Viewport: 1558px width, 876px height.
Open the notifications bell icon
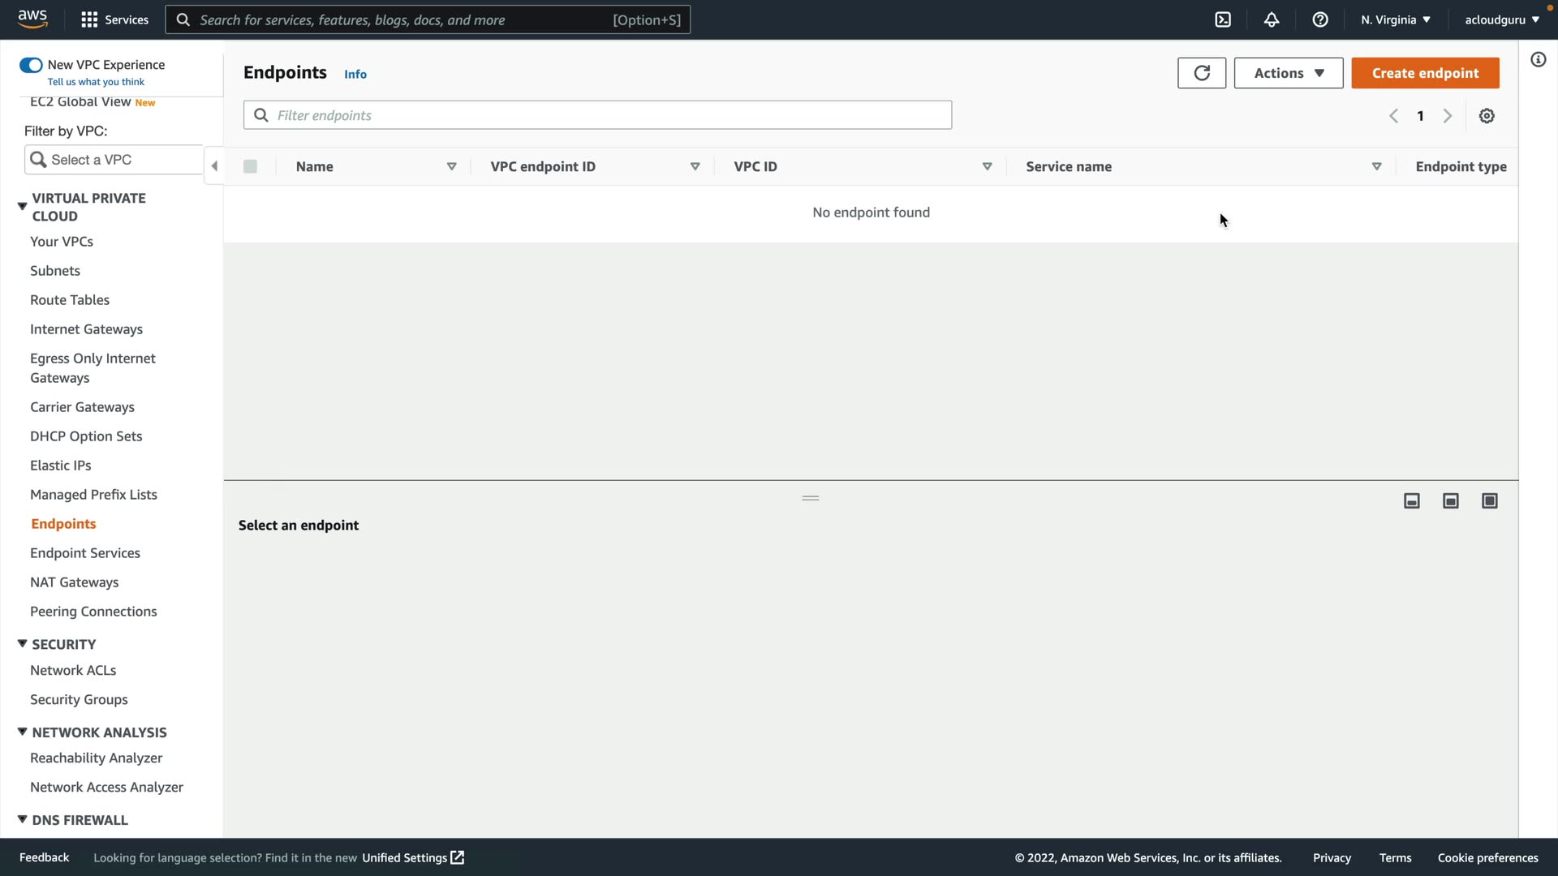[1272, 19]
